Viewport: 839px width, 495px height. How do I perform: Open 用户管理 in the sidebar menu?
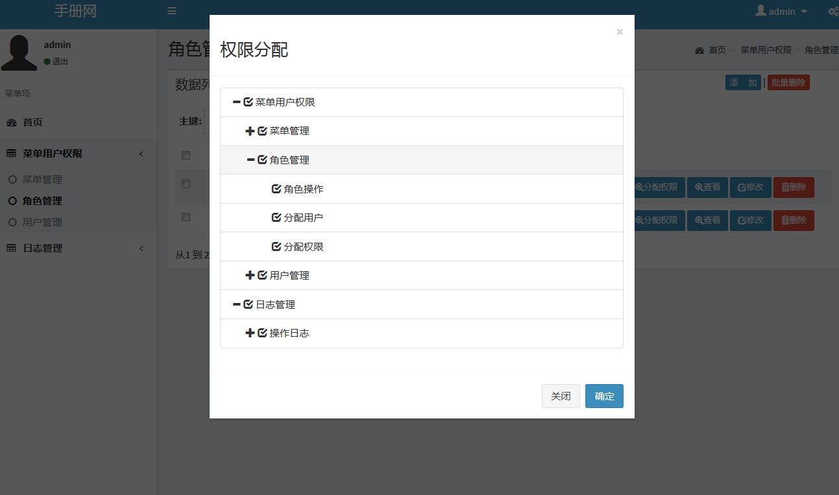point(42,223)
